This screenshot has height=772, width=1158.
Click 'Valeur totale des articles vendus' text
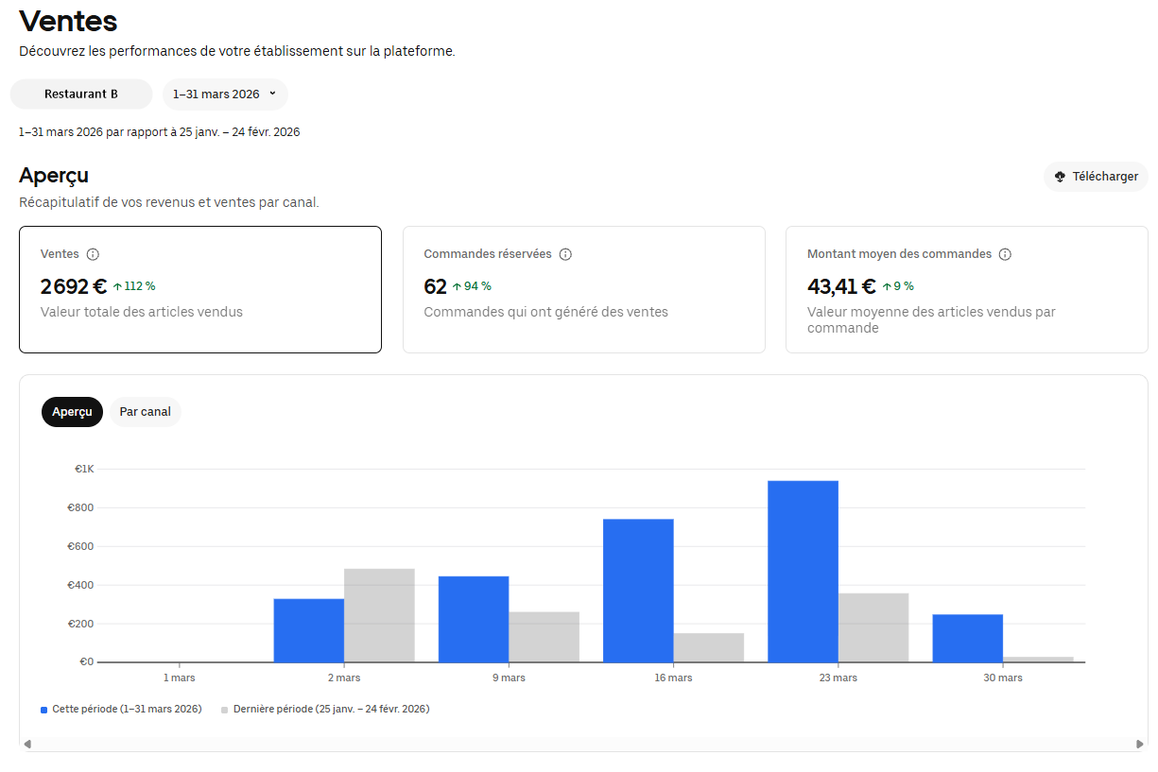[142, 312]
